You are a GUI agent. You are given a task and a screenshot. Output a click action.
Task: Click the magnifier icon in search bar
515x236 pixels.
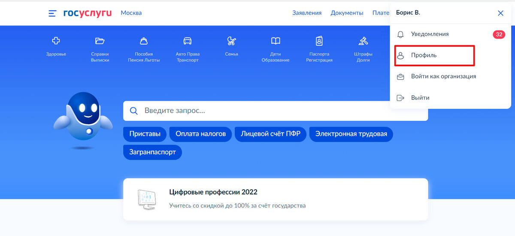coord(133,111)
